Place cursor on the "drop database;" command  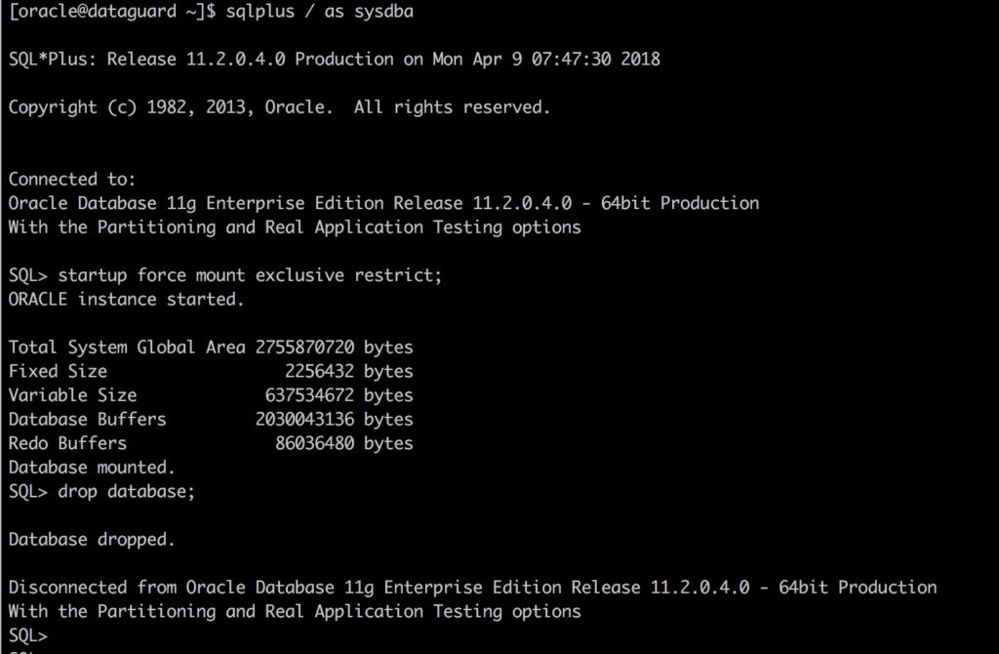pyautogui.click(x=126, y=491)
